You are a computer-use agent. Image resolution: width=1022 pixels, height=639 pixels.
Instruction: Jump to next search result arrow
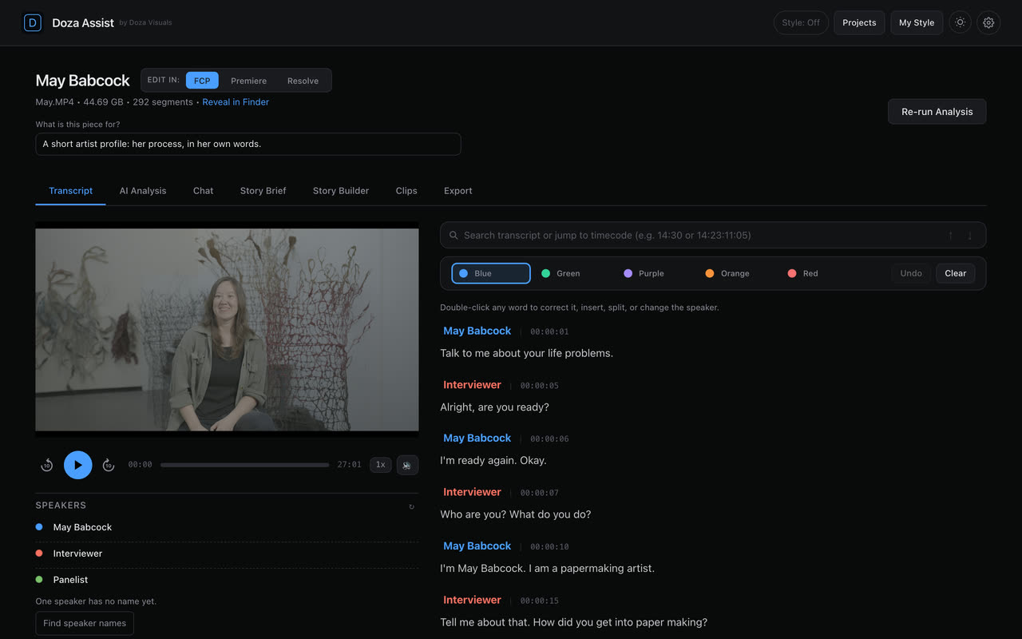(970, 236)
